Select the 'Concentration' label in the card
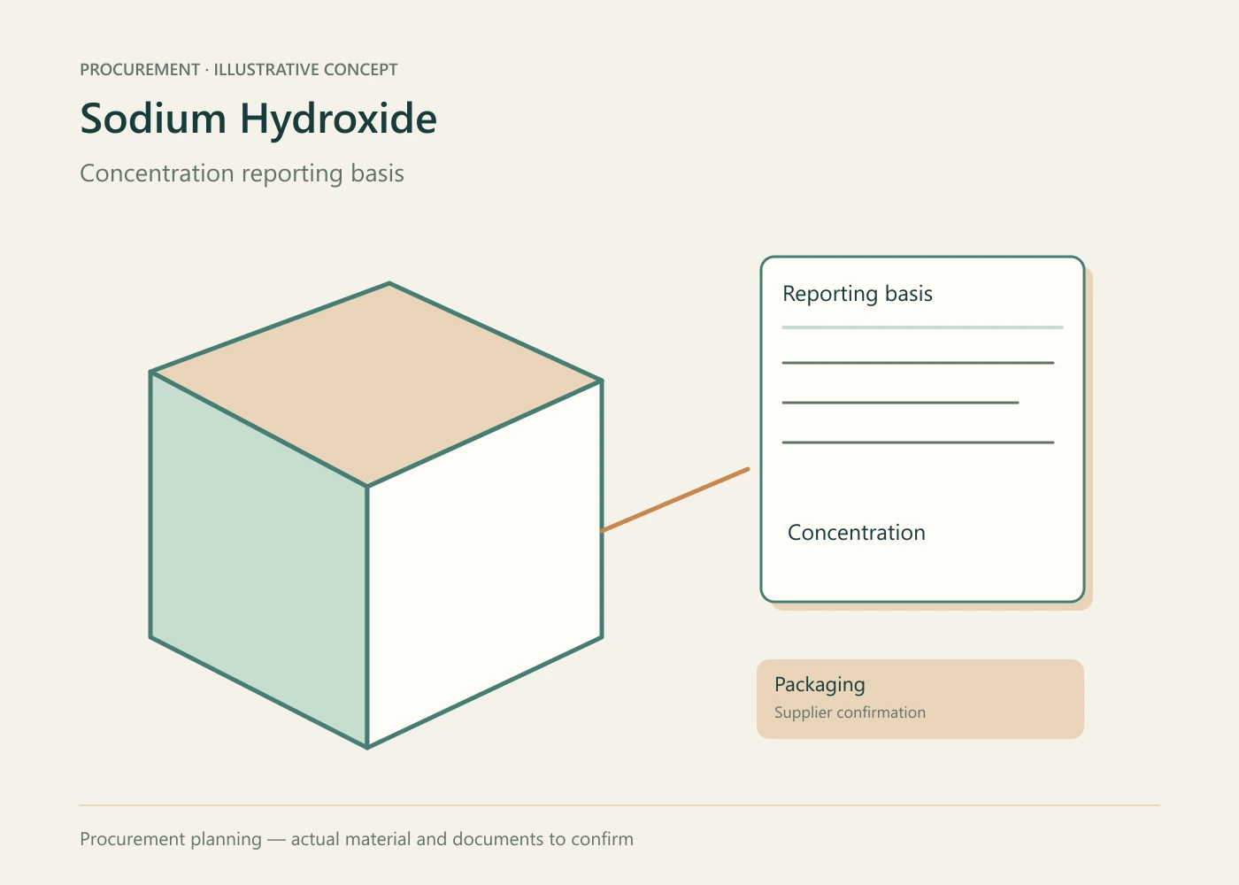 857,533
